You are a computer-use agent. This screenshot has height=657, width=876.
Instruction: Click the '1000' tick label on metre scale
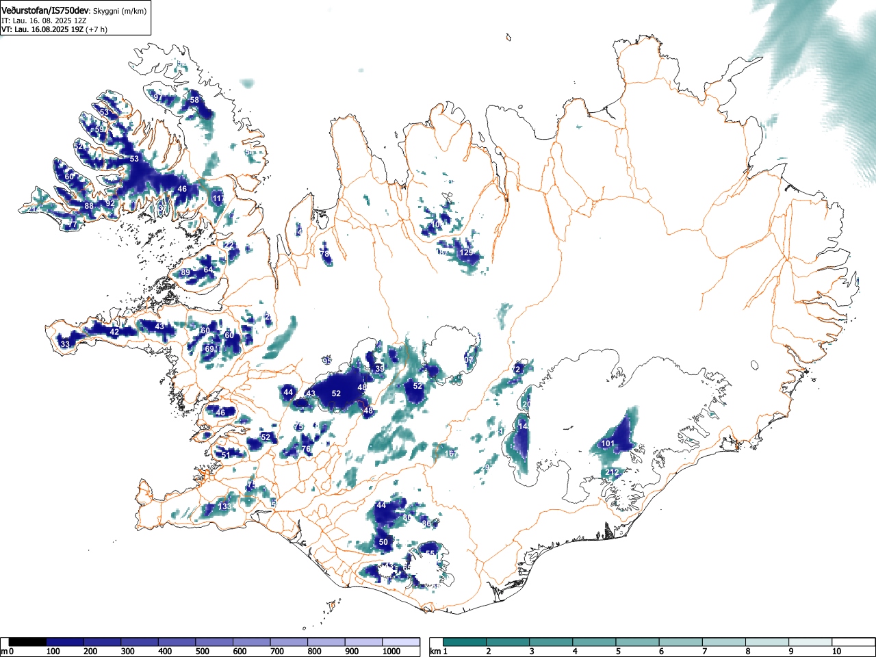391,652
